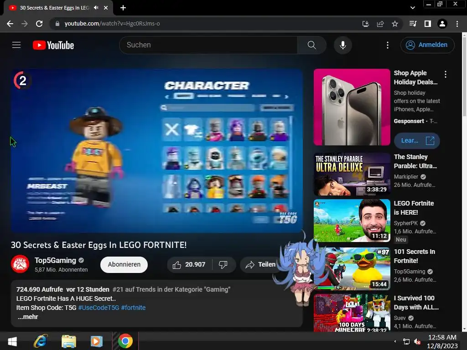Viewport: 467px width, 350px height.
Task: Open 101 Secrets In Fortnite thumbnail
Action: tap(352, 269)
